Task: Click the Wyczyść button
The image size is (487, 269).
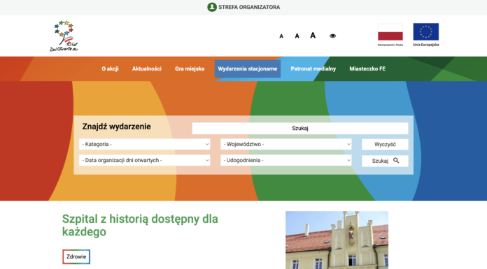Action: point(385,144)
